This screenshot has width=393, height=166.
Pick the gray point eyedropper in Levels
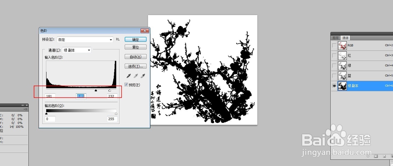[x=136, y=76]
